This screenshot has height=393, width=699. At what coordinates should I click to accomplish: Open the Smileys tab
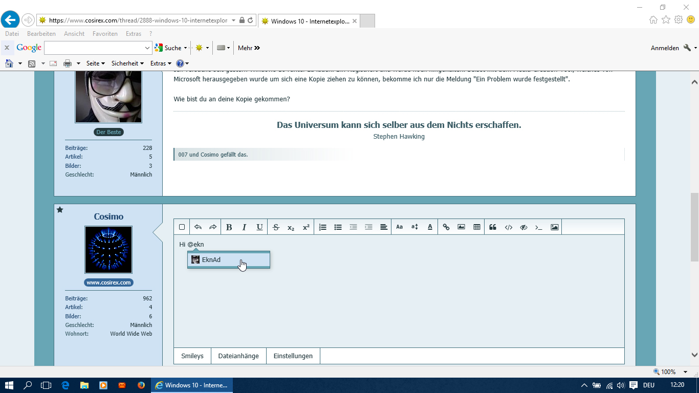click(x=192, y=356)
